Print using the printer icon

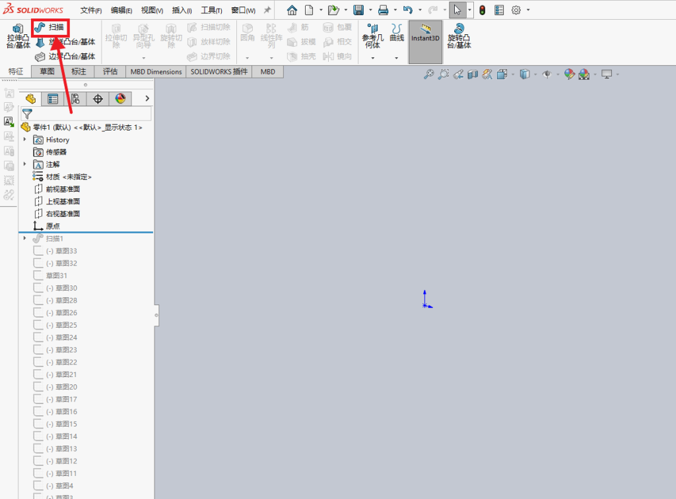(383, 10)
